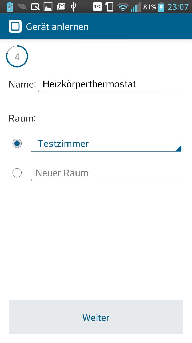192x343 pixels.
Task: Tap the leaf power-saver status icon
Action: pyautogui.click(x=22, y=7)
